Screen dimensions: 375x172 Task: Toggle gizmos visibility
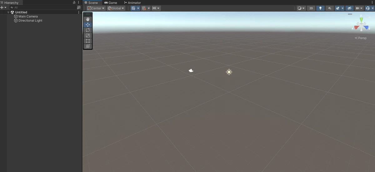[x=367, y=8]
